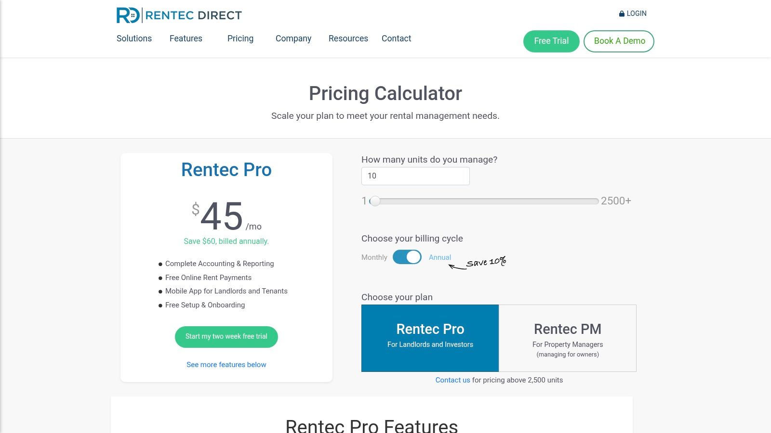Click the Free Trial button
The image size is (771, 433).
click(551, 41)
